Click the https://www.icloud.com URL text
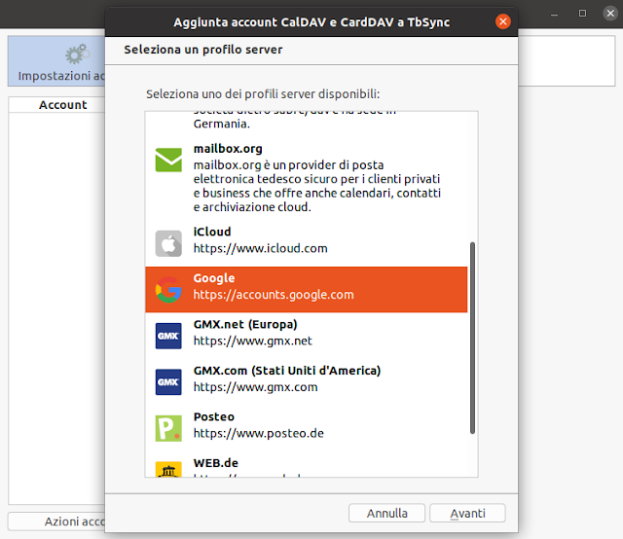Viewport: 623px width, 539px height. point(260,248)
